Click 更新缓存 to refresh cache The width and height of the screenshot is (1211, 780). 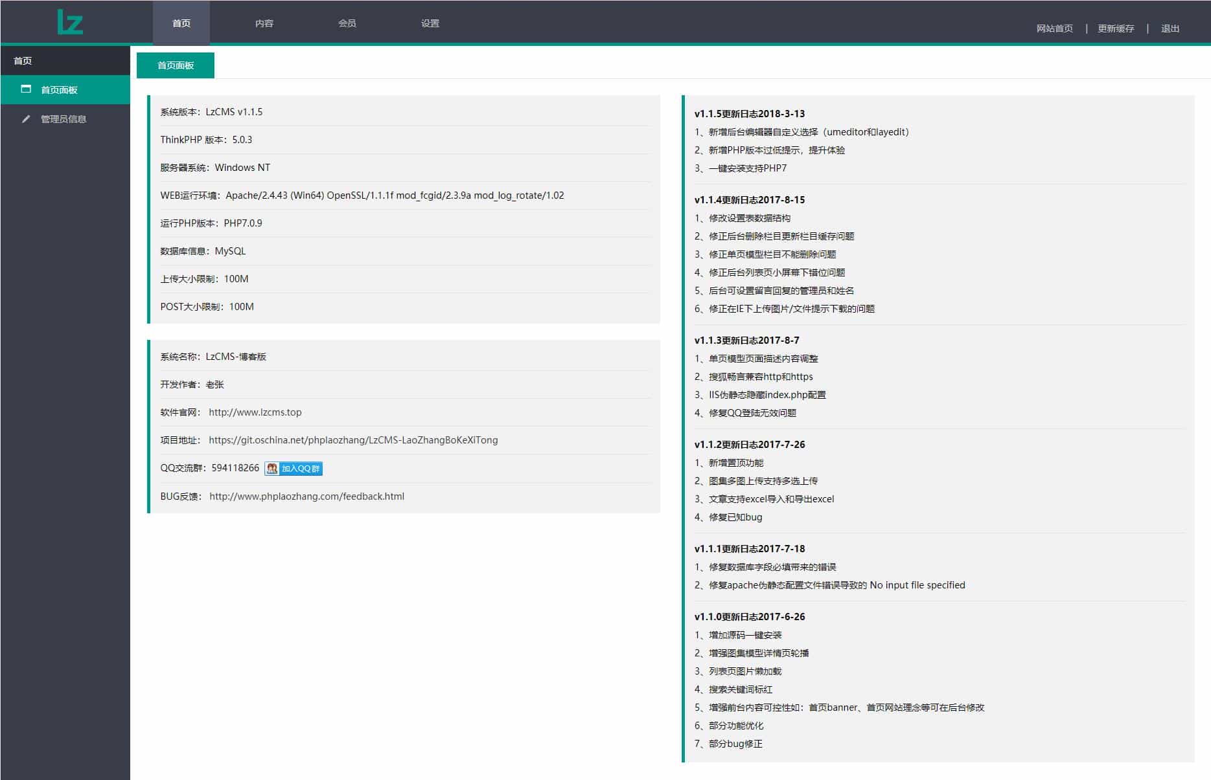[1116, 28]
